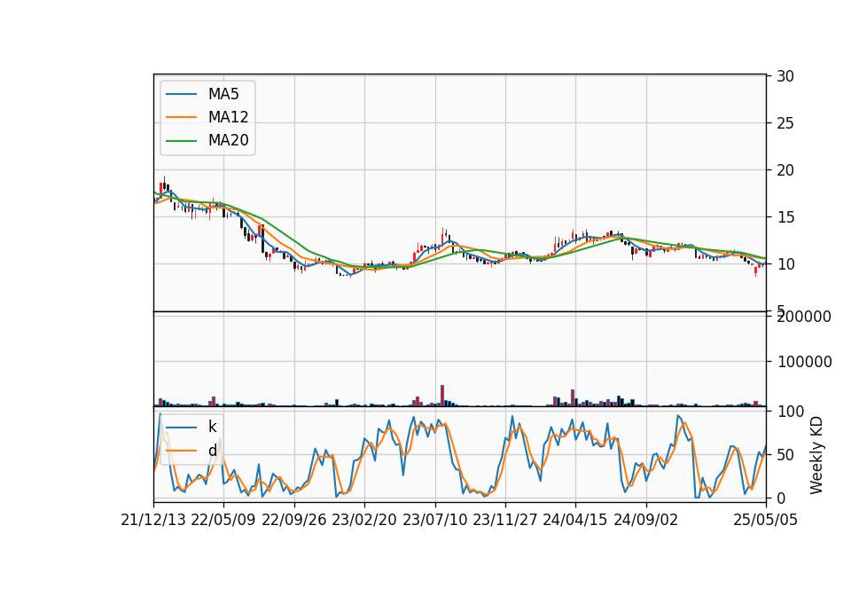Click the Weekly KD axis title
This screenshot has width=851, height=612.
[816, 455]
